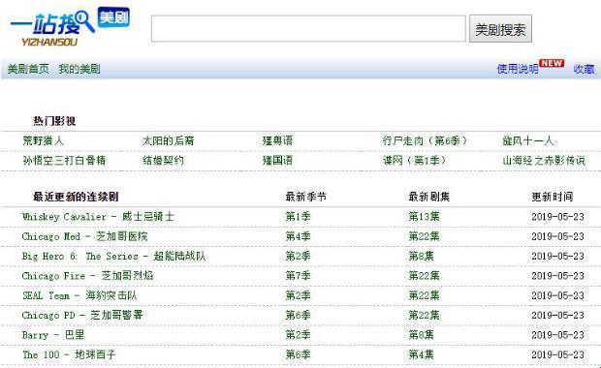601x368 pixels.
Task: Click the 最新剧集 column header
Action: [x=428, y=197]
